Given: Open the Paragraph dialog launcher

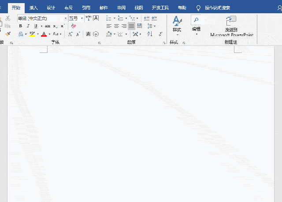Looking at the screenshot, I should 164,43.
